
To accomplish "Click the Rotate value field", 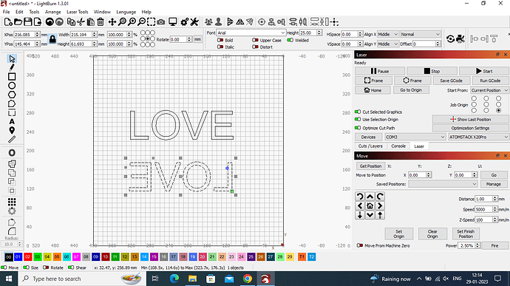I will coord(179,39).
